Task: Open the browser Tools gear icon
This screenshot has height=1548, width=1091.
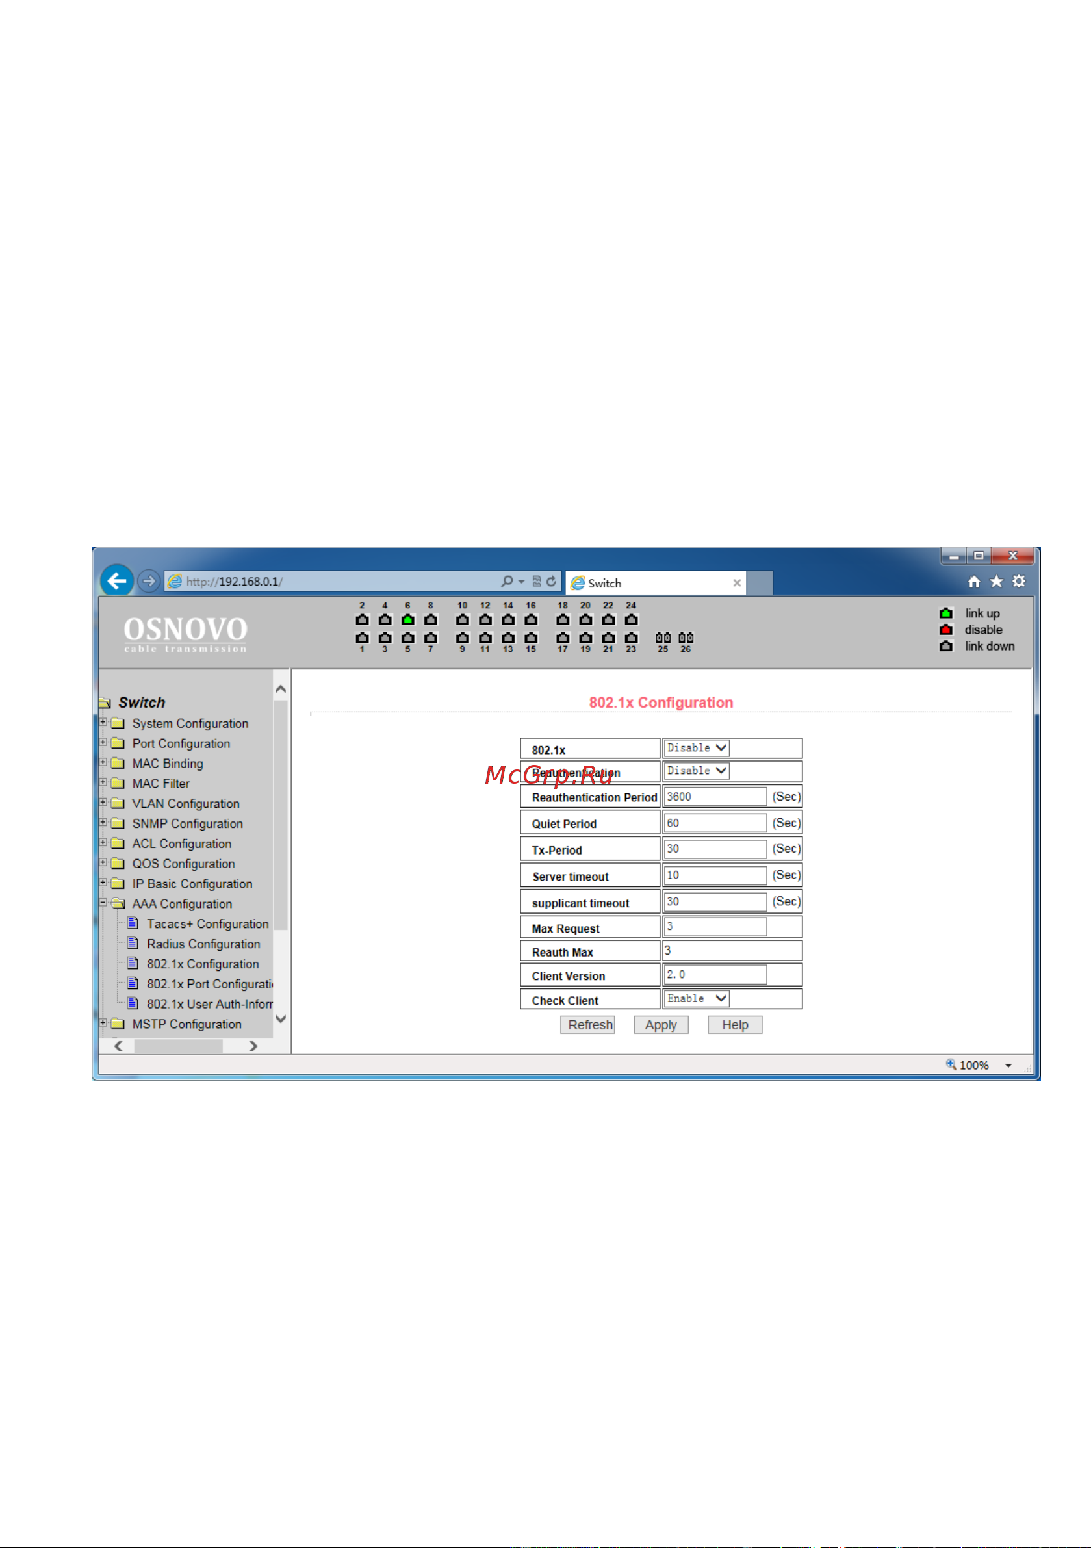Action: click(x=1019, y=581)
